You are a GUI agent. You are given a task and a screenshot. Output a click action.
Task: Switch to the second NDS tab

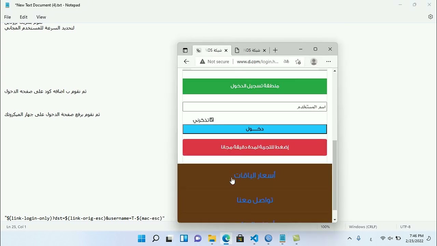[250, 50]
